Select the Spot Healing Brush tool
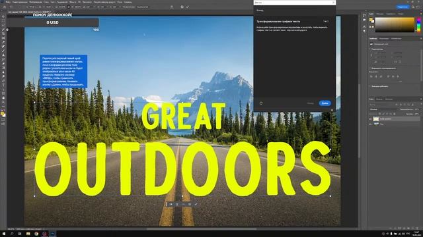The width and height of the screenshot is (423, 237). click(x=3, y=47)
